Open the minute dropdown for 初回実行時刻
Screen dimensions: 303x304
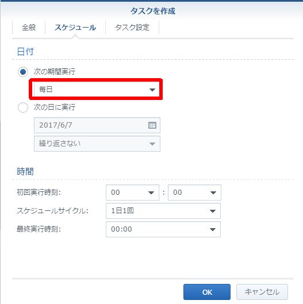tap(194, 193)
